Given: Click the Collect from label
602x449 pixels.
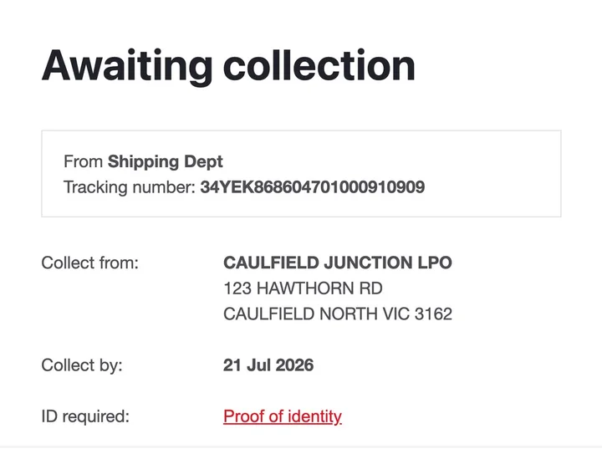Looking at the screenshot, I should (89, 263).
